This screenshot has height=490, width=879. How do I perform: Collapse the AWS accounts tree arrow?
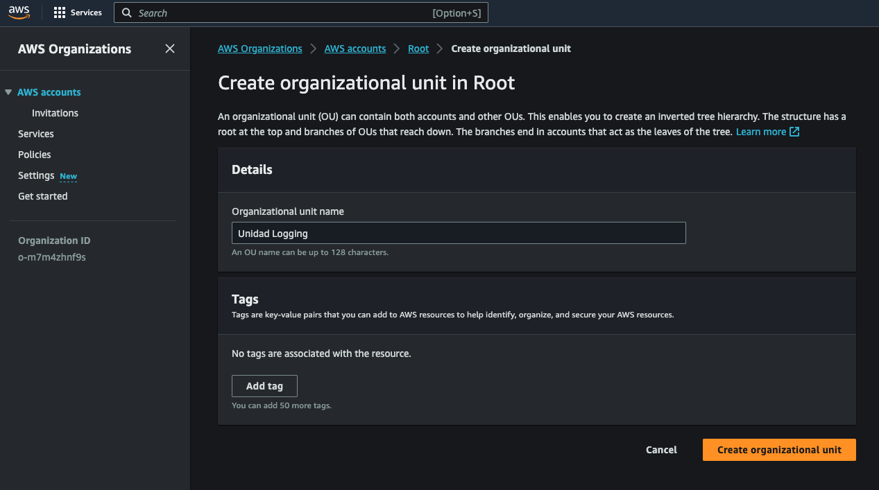pyautogui.click(x=8, y=92)
